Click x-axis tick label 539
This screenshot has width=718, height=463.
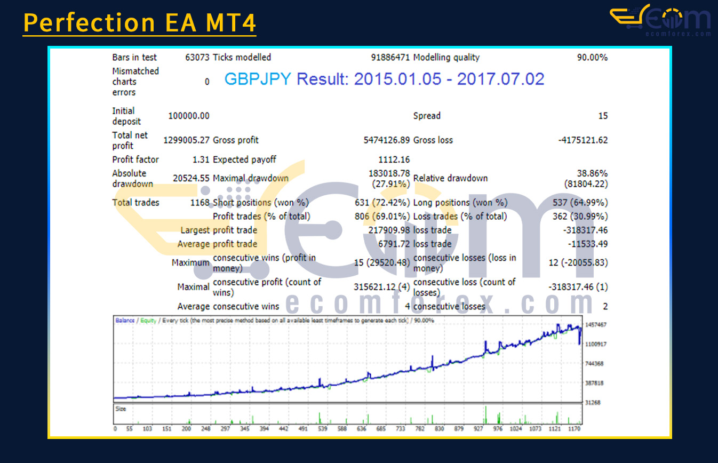pyautogui.click(x=322, y=428)
